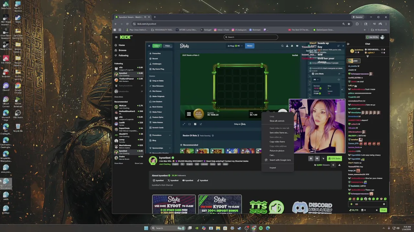Click Chrome back arrow
The image size is (414, 232).
click(116, 24)
